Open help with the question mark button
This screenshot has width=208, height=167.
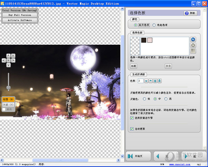pos(190,13)
